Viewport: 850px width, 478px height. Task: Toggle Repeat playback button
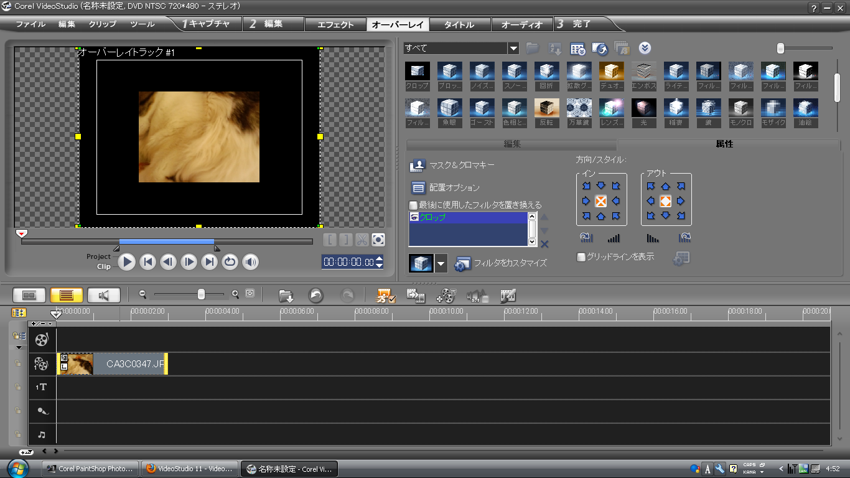(x=230, y=262)
